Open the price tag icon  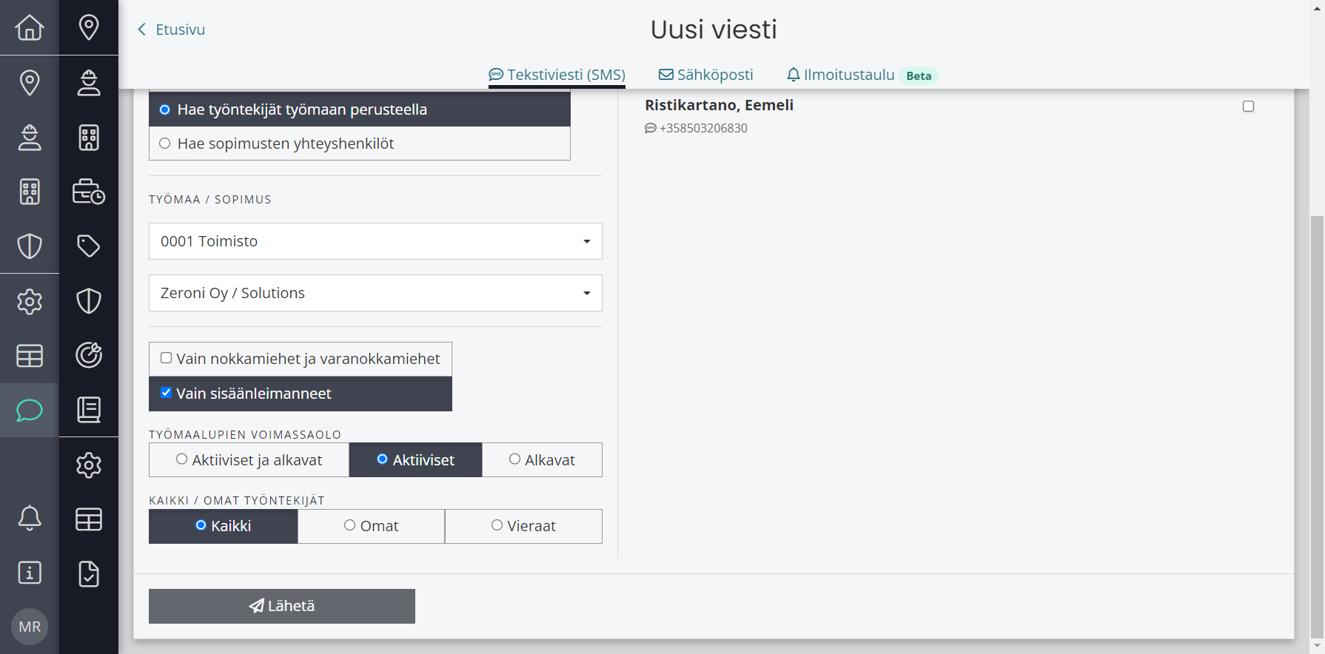point(89,246)
